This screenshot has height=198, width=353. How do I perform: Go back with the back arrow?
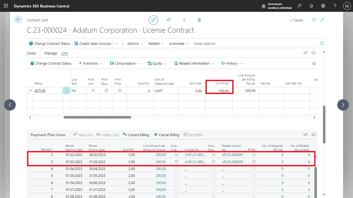pos(18,20)
